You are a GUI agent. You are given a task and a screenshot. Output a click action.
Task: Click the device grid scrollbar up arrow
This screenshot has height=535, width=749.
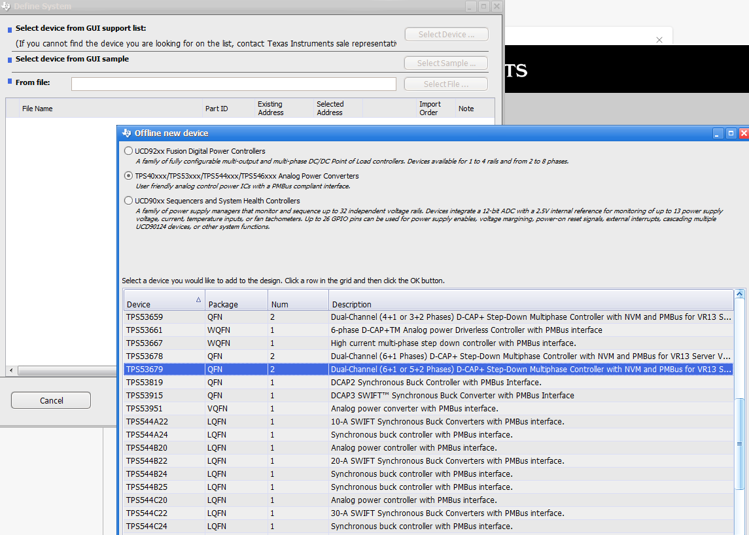point(739,294)
